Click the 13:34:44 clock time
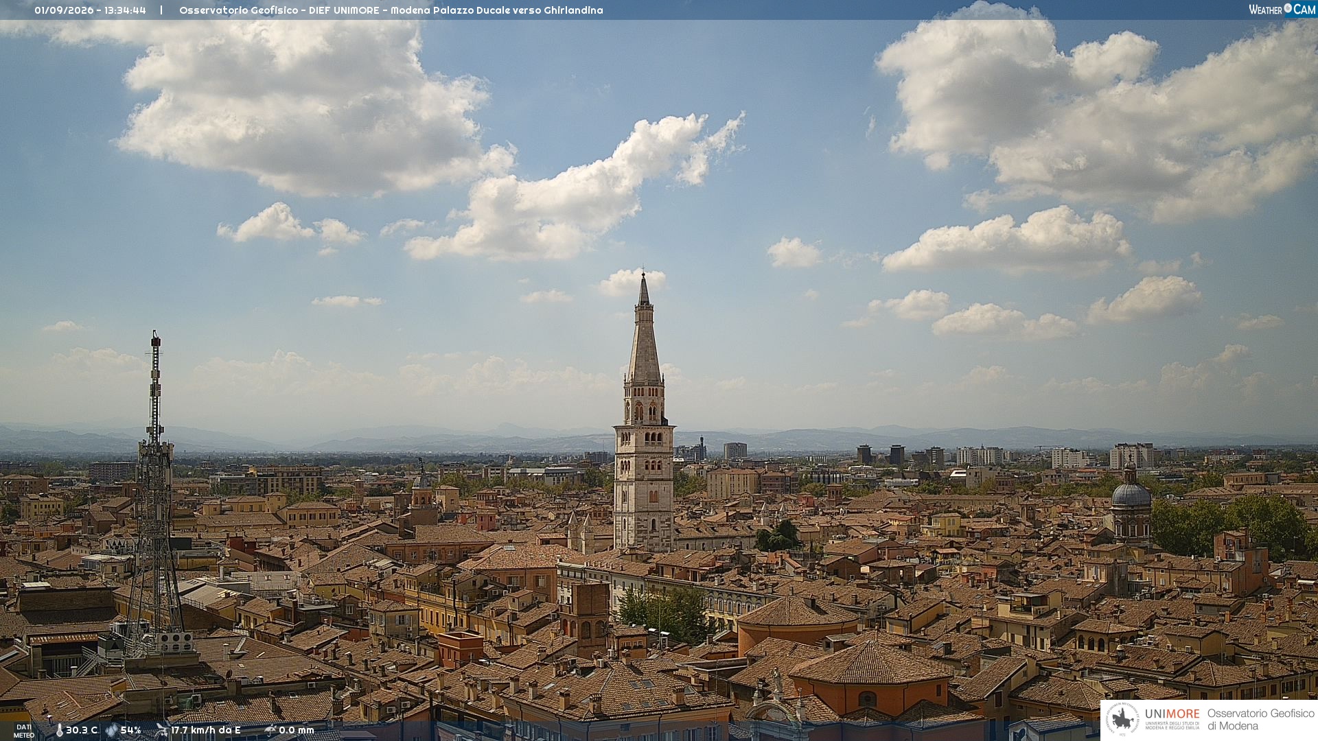 pyautogui.click(x=125, y=10)
